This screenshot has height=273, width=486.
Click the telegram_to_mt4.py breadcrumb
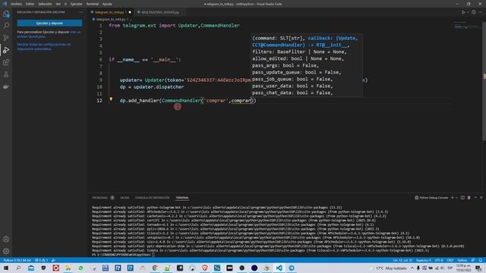[x=110, y=19]
